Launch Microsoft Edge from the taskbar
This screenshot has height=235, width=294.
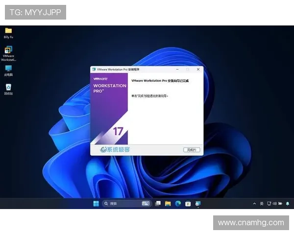(178, 203)
